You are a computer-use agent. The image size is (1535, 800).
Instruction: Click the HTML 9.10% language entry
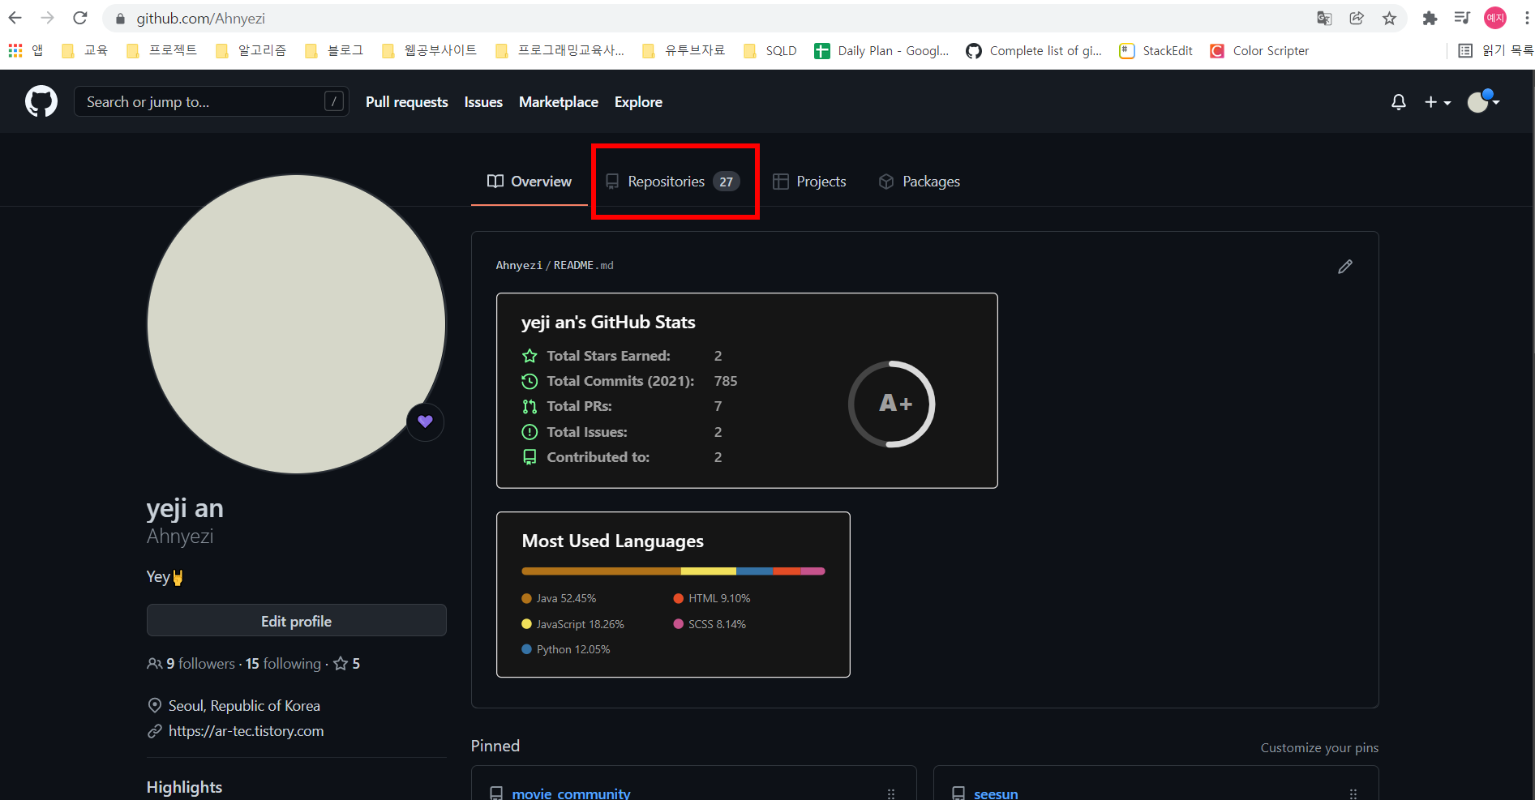pyautogui.click(x=712, y=598)
